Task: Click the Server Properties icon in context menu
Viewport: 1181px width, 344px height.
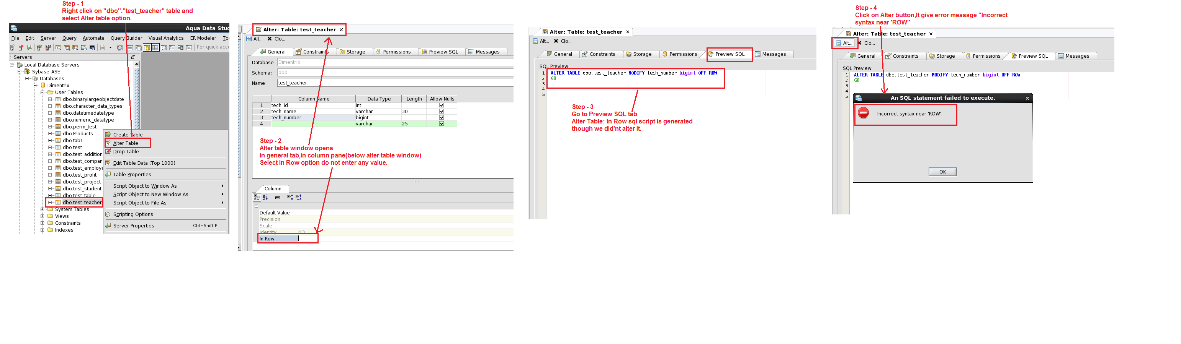Action: [108, 226]
